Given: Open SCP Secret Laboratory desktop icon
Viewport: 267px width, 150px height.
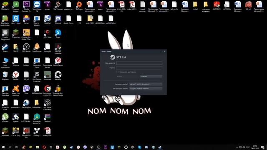Looking at the screenshot, I should click(x=48, y=105).
